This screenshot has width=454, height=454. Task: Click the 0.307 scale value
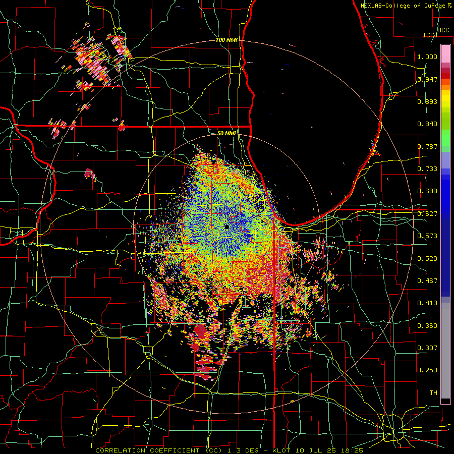427,348
